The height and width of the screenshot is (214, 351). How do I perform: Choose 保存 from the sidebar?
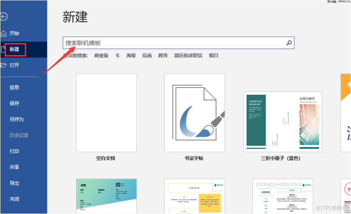pos(15,103)
